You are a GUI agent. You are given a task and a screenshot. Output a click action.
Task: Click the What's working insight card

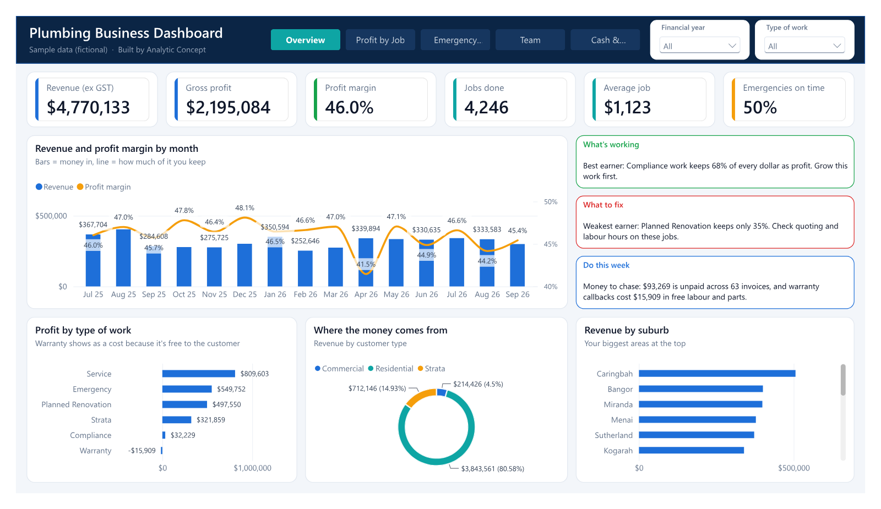click(x=715, y=162)
